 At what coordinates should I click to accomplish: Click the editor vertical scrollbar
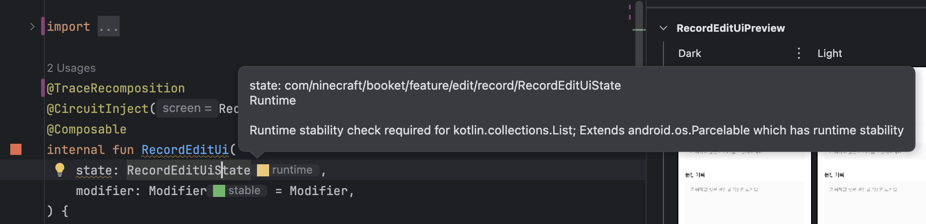coord(639,33)
